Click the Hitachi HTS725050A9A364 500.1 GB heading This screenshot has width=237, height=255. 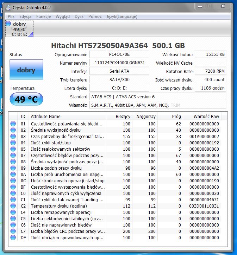[x=118, y=45]
